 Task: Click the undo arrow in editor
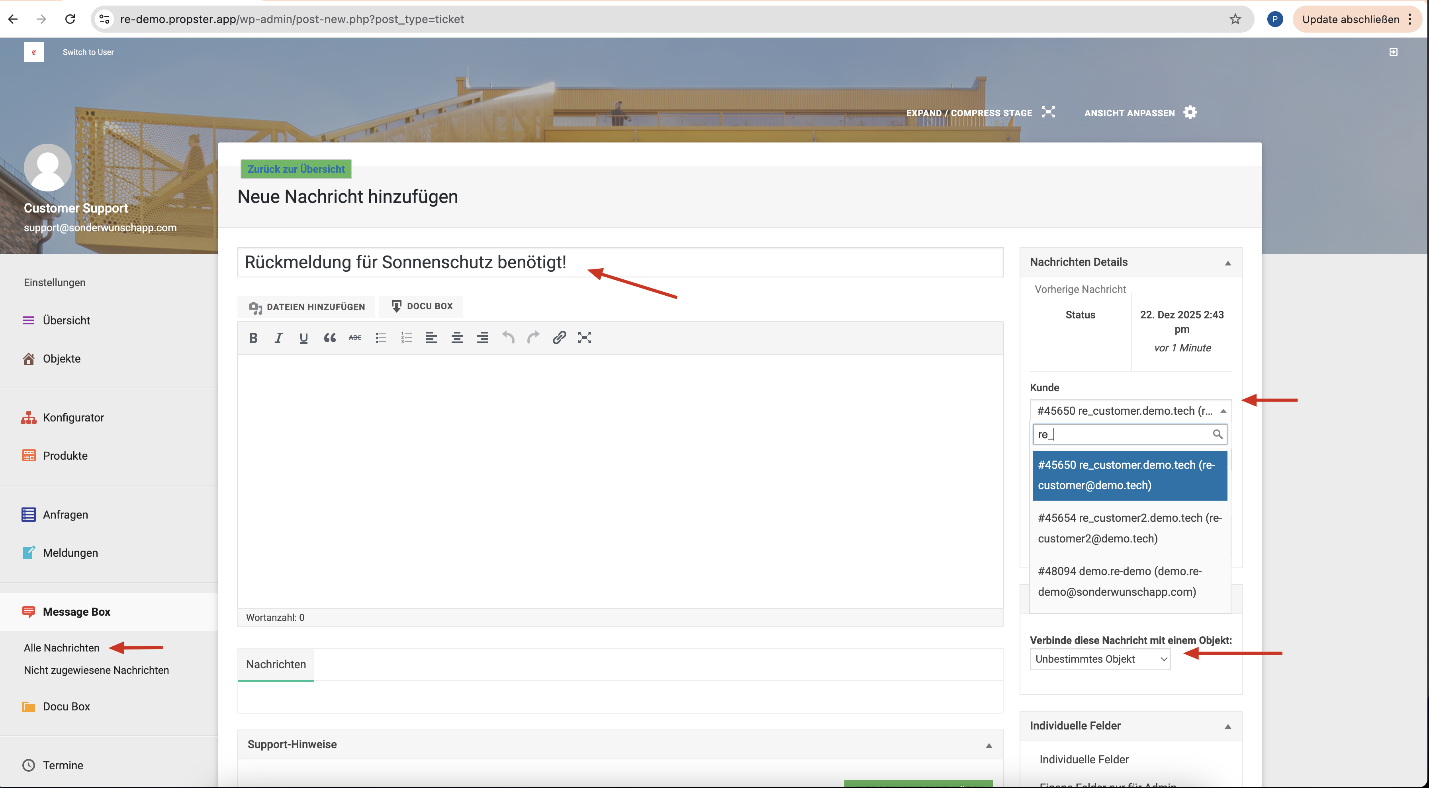click(x=507, y=337)
